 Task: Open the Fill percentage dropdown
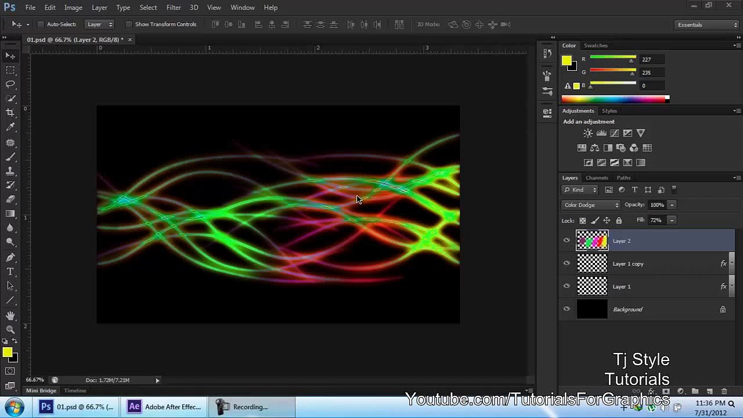point(672,220)
